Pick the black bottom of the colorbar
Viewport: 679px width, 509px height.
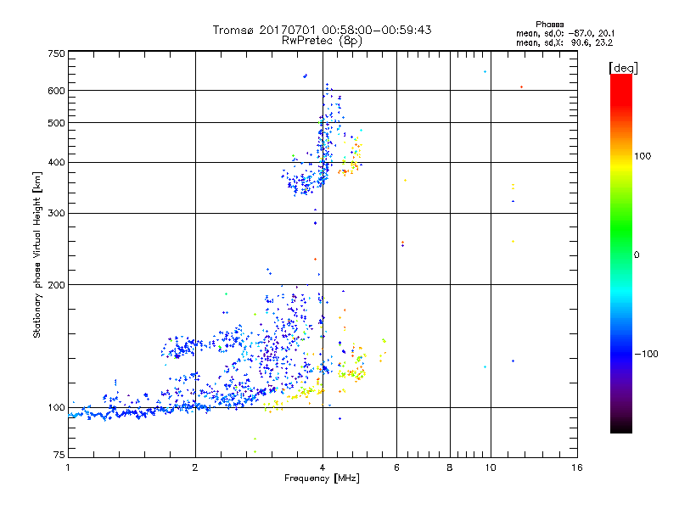point(621,427)
